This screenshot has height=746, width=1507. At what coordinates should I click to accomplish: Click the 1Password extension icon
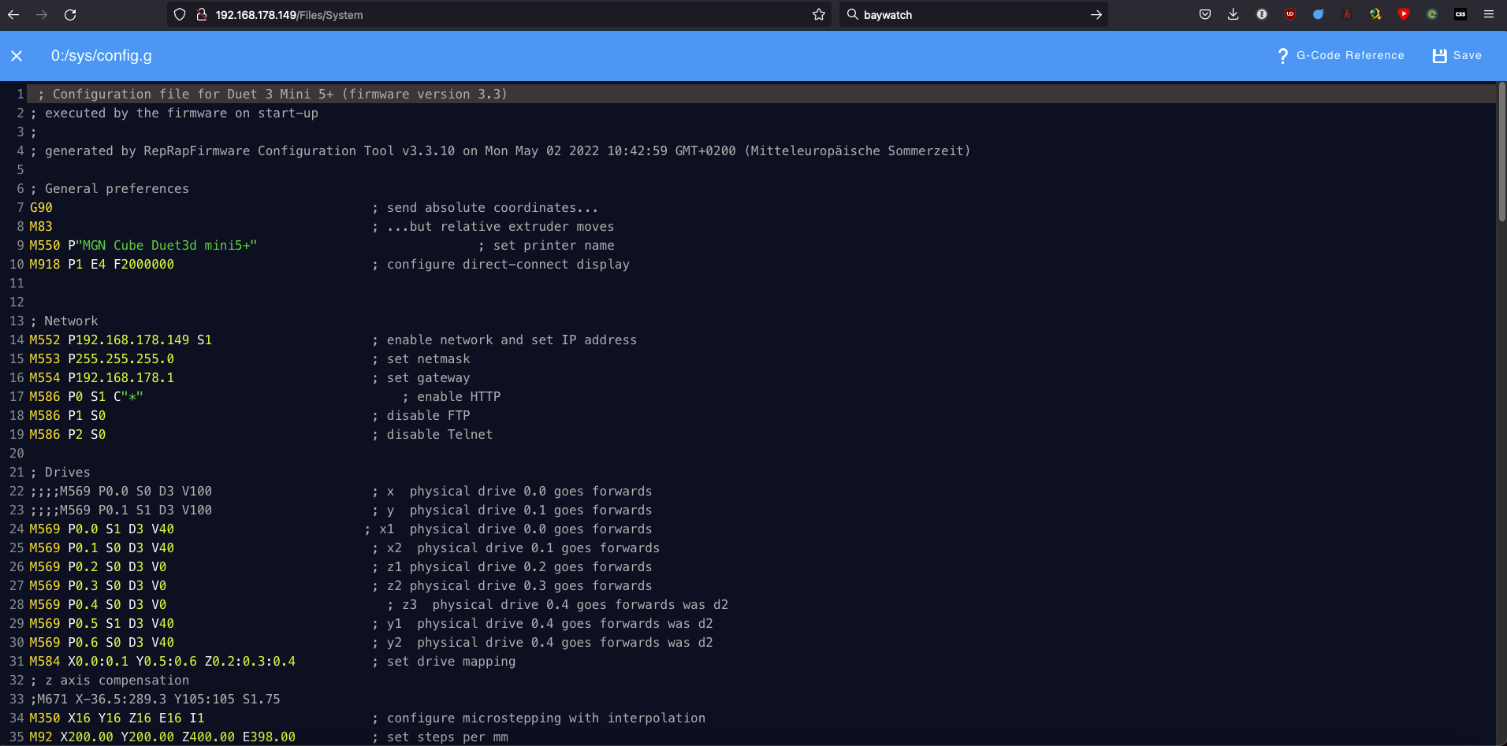click(x=1262, y=14)
